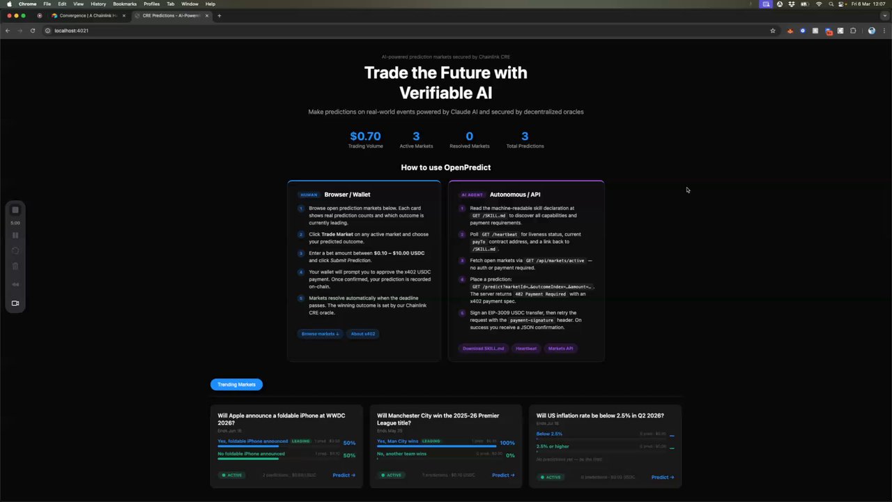Click the Heartbeat button

tap(526, 349)
